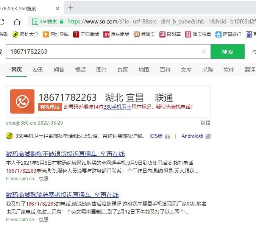
Task: Open the Android版 download link
Action: point(192,136)
